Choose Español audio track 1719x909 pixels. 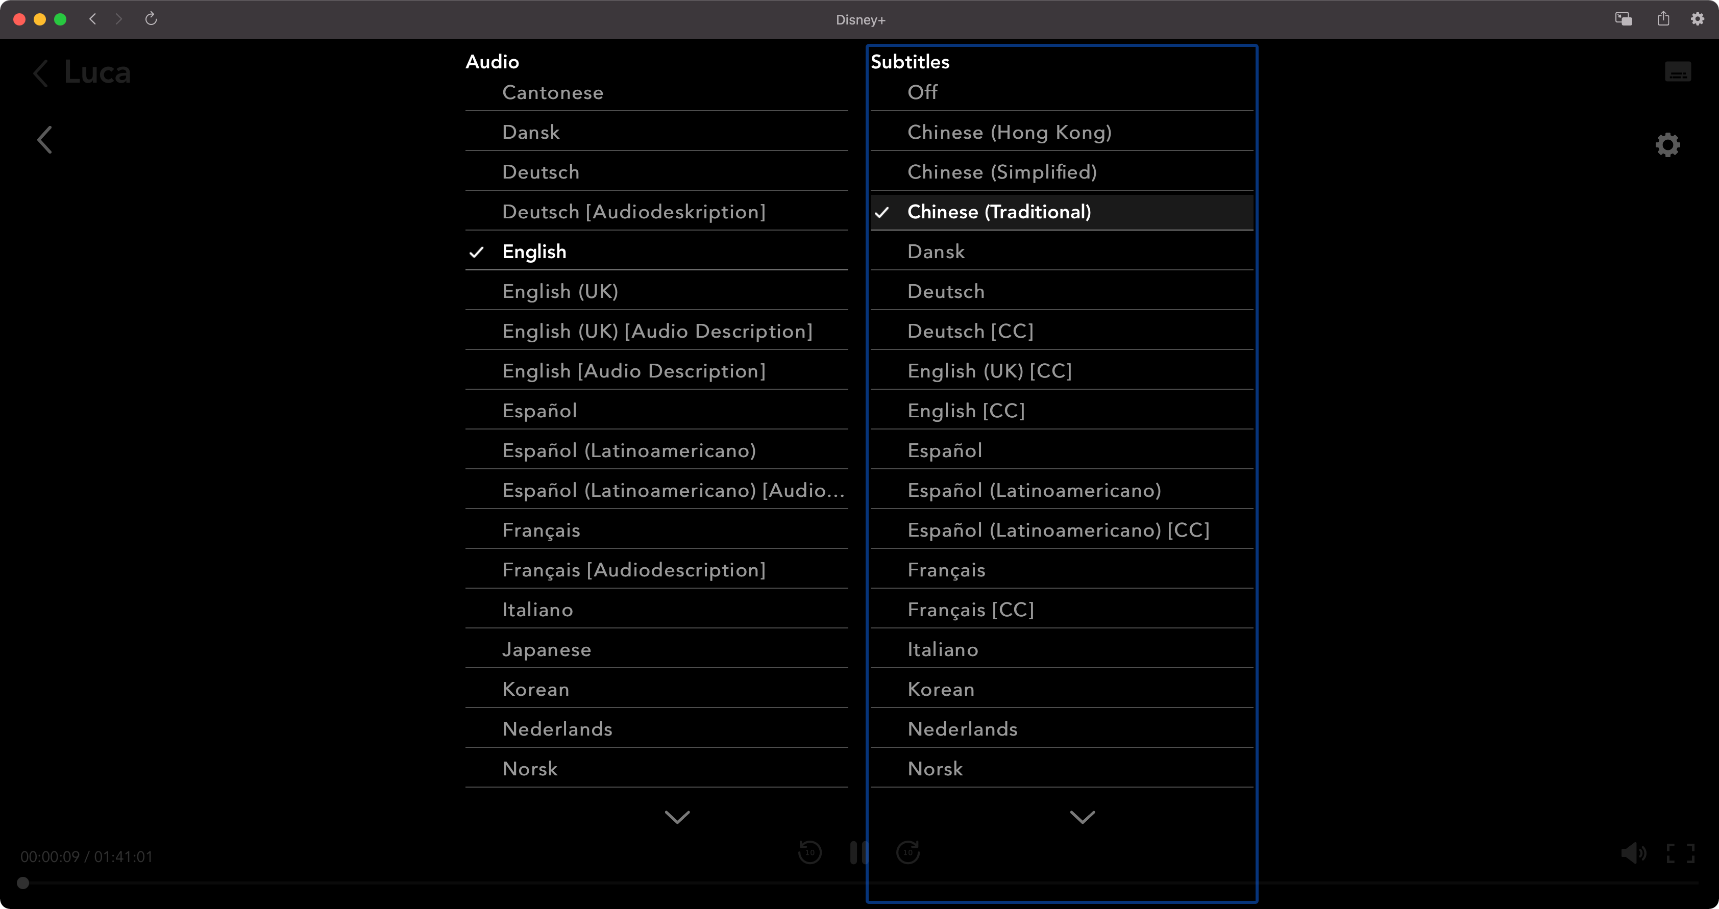(x=656, y=411)
